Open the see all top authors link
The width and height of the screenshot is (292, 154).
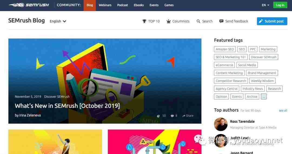[283, 111]
